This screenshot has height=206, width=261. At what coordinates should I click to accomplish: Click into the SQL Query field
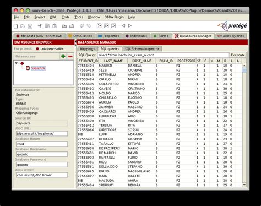click(163, 55)
